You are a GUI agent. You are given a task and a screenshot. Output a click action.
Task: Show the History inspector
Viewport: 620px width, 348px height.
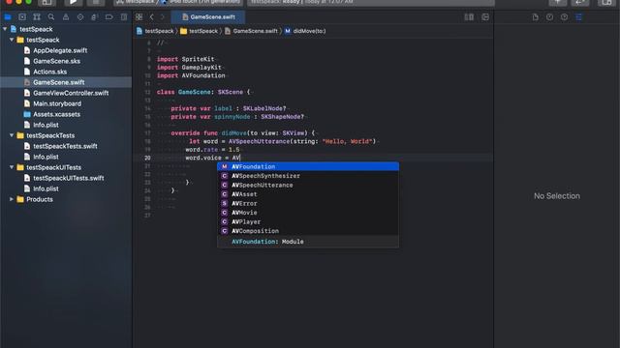click(549, 17)
